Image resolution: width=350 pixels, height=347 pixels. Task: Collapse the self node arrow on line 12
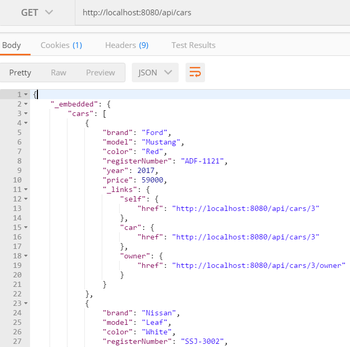click(x=26, y=199)
